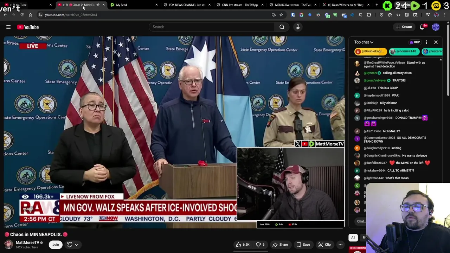Open the browser profile avatar in toolbar
This screenshot has width=450, height=253.
click(x=436, y=15)
